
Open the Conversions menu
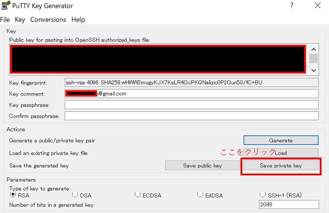click(x=48, y=20)
